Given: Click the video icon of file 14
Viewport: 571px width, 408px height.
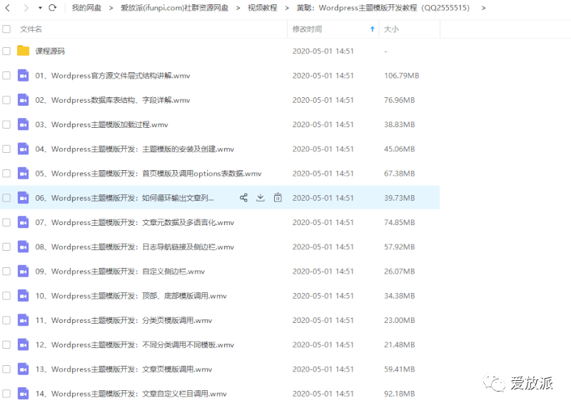Looking at the screenshot, I should pyautogui.click(x=24, y=394).
